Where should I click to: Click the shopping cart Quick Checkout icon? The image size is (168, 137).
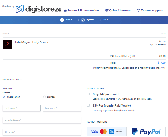(106, 10)
